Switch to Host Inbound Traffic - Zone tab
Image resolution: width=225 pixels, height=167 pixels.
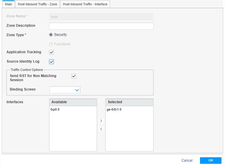coord(37,4)
